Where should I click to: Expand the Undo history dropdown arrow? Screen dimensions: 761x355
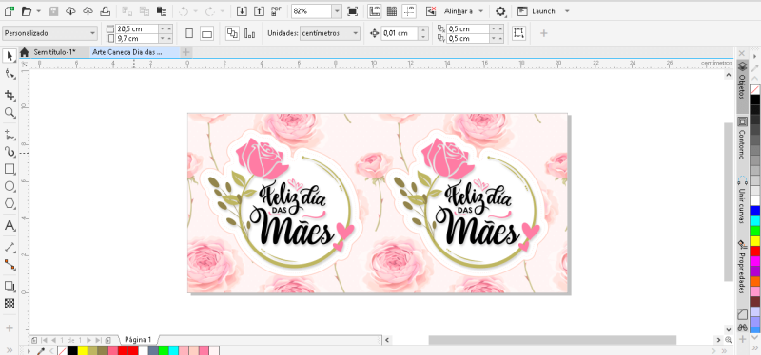pos(196,10)
